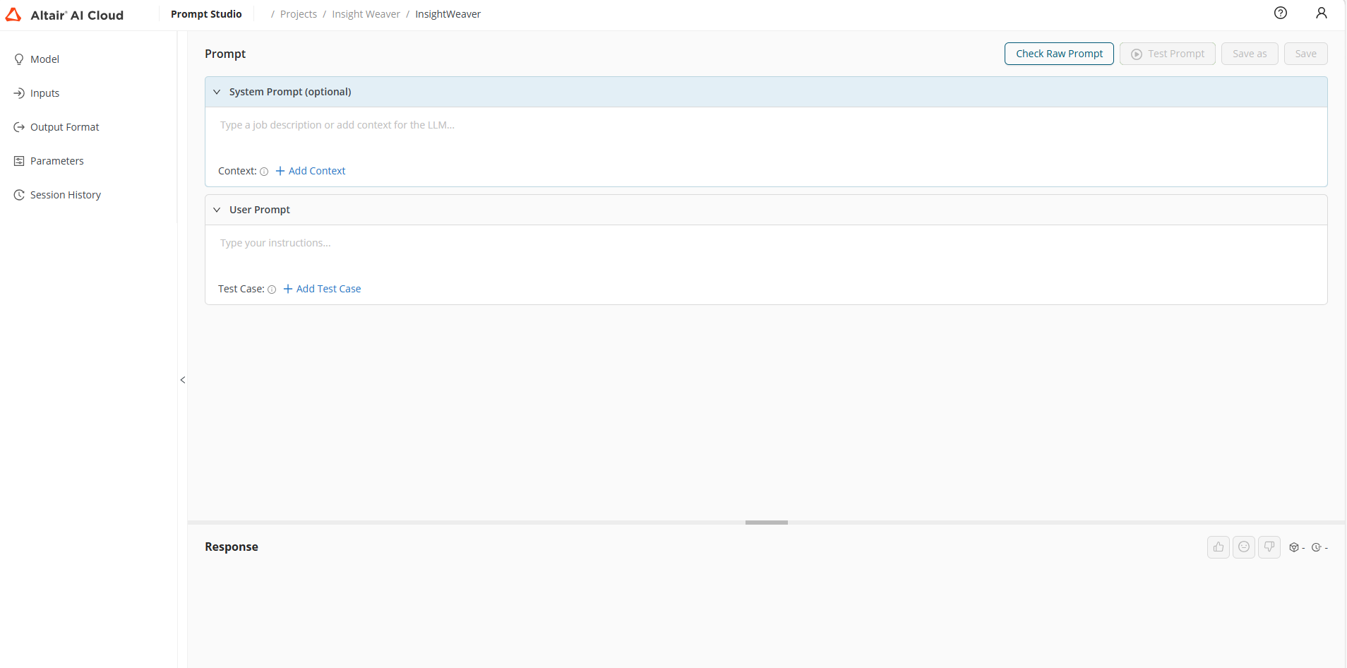Click the exit-arrow icon beside Output Format
The image size is (1347, 668).
point(19,127)
